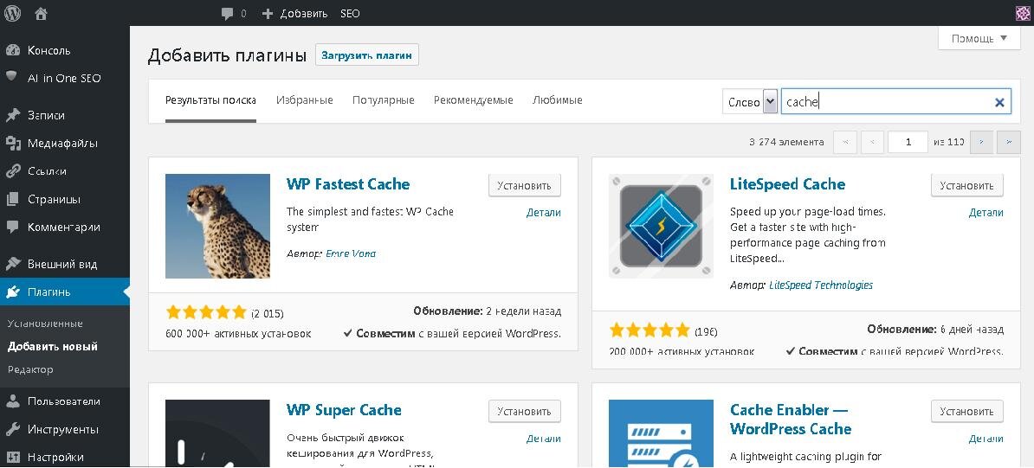
Task: Click Загрузить плагин button
Action: pyautogui.click(x=366, y=55)
